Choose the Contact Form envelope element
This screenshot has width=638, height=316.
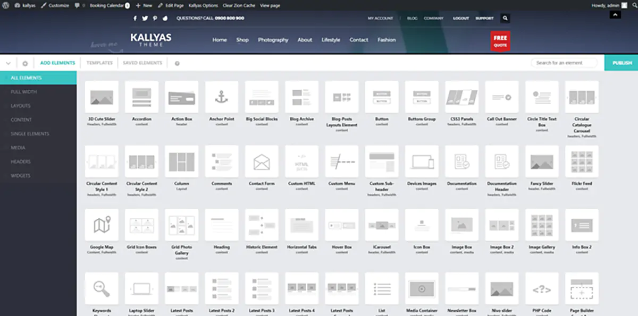[262, 161]
